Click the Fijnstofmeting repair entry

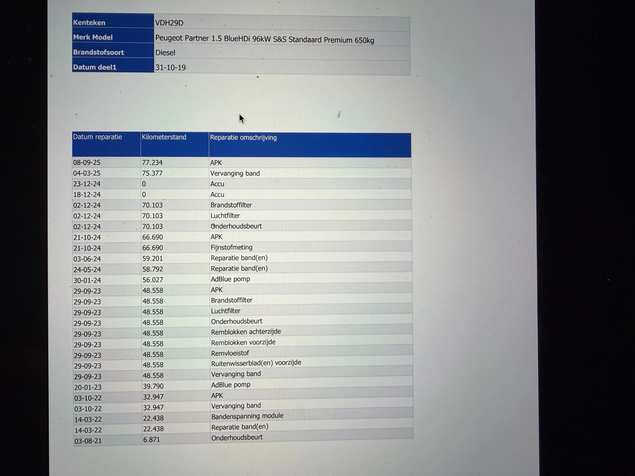(232, 247)
